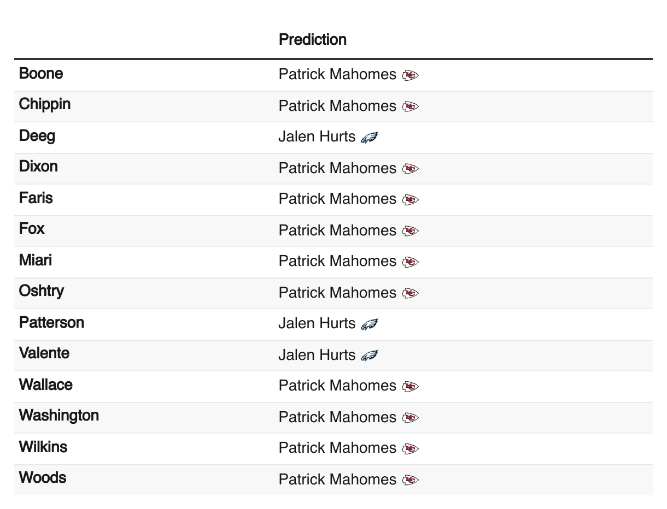Click the Eagles logo in Patterson's row
667x509 pixels.
pos(370,324)
